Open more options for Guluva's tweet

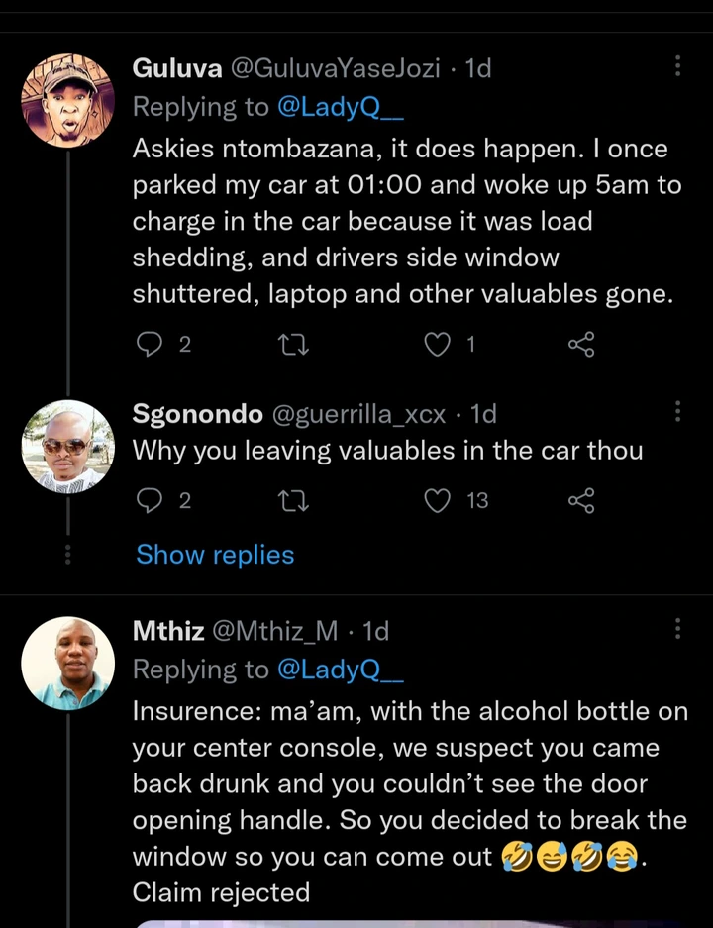[x=678, y=66]
